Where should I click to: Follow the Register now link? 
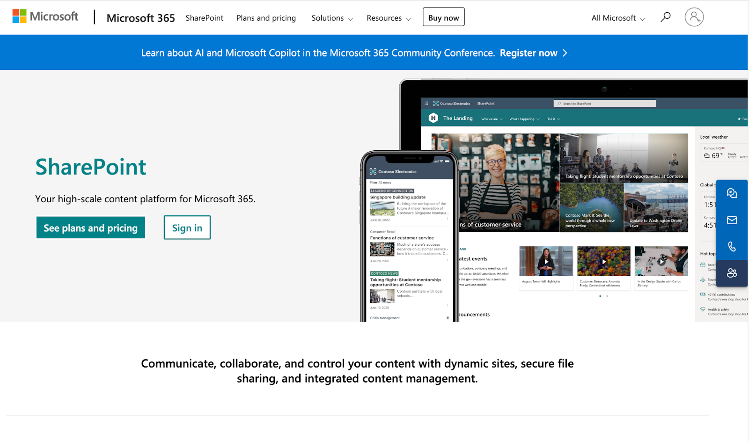point(528,53)
